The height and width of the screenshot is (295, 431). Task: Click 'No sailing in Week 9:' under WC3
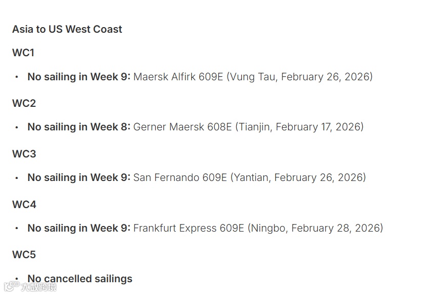[x=79, y=177]
